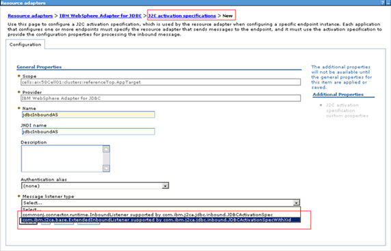The width and height of the screenshot is (391, 251).
Task: Click inside the Description text area
Action: pyautogui.click(x=62, y=159)
